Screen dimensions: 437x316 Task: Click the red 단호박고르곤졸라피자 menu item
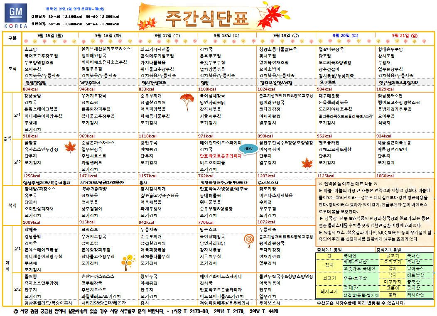221,156
